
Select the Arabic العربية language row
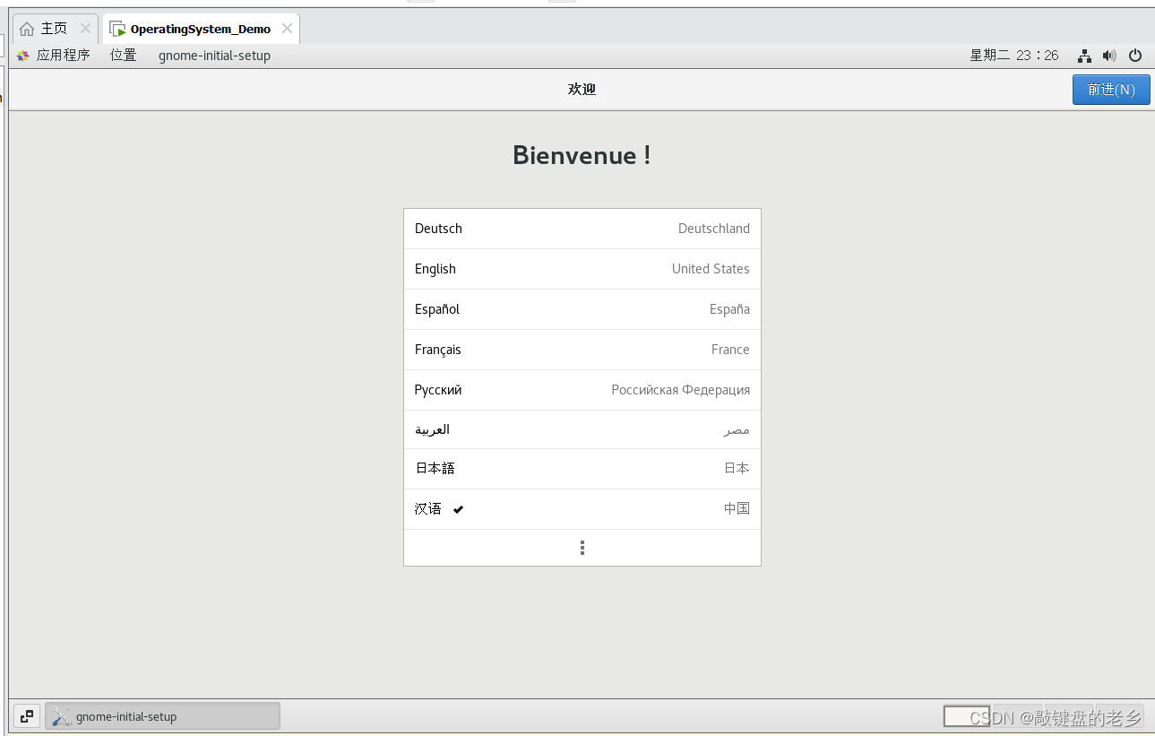[582, 429]
